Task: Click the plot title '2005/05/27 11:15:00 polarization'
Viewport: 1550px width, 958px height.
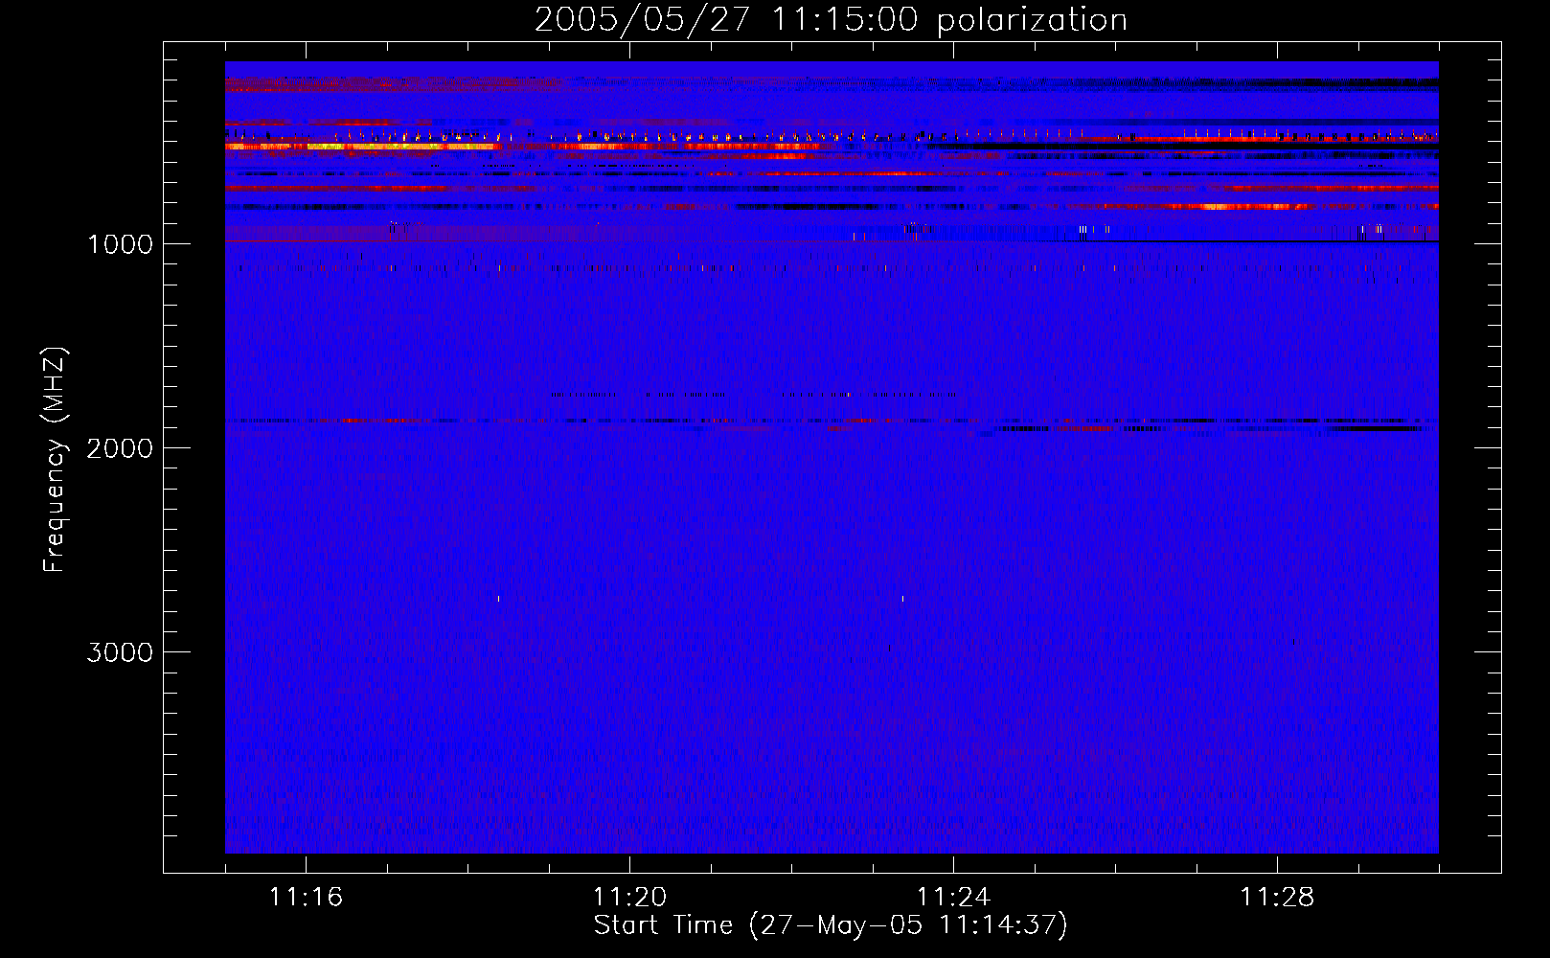Action: pos(831,20)
